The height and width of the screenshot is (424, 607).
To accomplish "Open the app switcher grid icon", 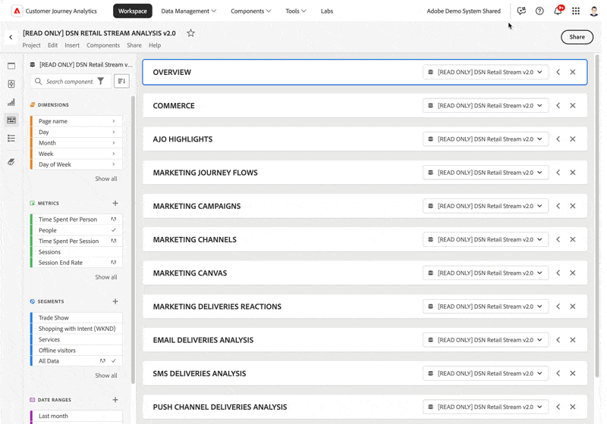I will [x=576, y=11].
